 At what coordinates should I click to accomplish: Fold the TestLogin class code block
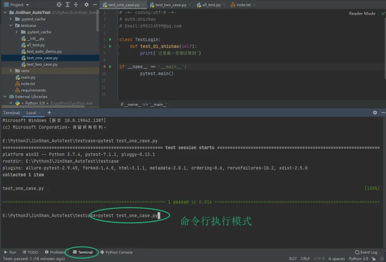pos(118,40)
